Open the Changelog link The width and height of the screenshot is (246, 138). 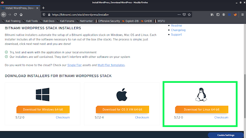pyautogui.click(x=178, y=30)
